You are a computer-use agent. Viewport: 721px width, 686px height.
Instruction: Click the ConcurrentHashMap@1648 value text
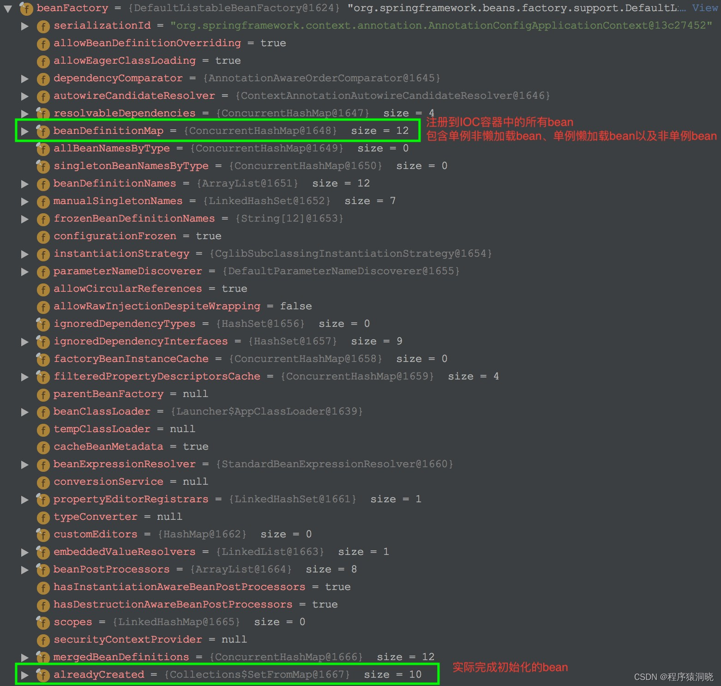tap(260, 131)
